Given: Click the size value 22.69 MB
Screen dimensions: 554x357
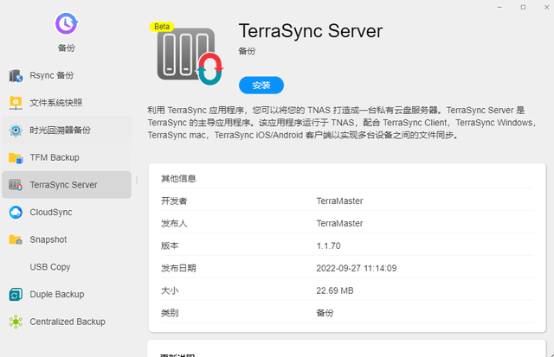Looking at the screenshot, I should pyautogui.click(x=335, y=290).
